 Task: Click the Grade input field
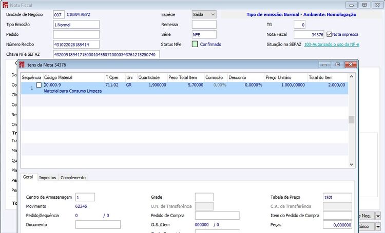[x=204, y=197]
